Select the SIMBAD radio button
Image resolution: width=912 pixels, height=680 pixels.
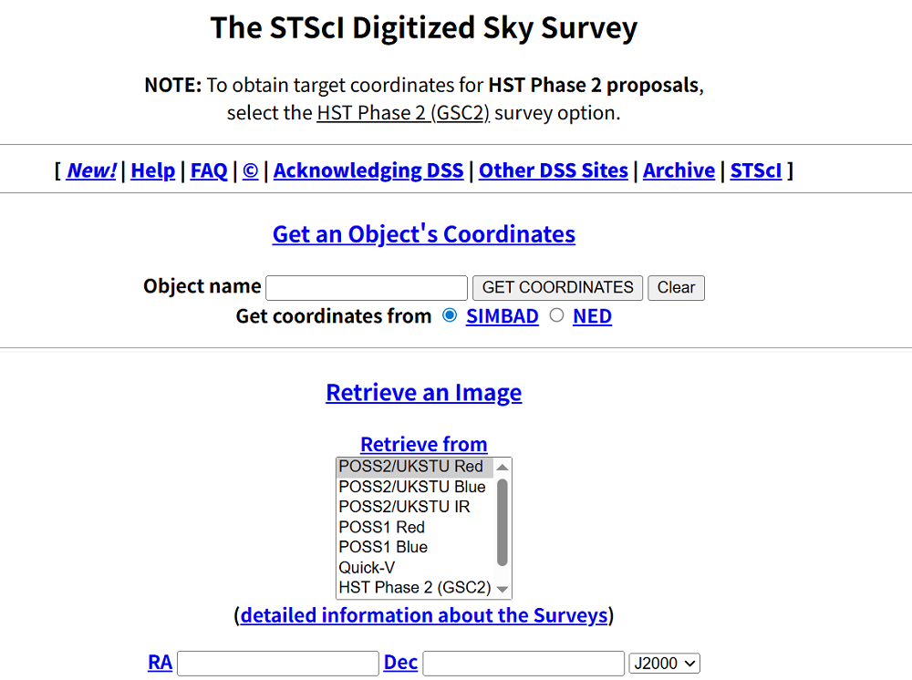450,315
